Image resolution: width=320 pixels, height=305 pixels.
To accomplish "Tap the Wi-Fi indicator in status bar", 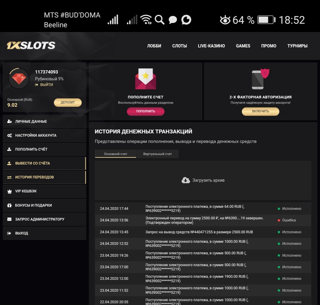I will (146, 20).
